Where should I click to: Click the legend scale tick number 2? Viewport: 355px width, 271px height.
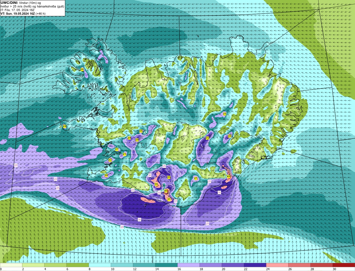pyautogui.click(x=23, y=269)
